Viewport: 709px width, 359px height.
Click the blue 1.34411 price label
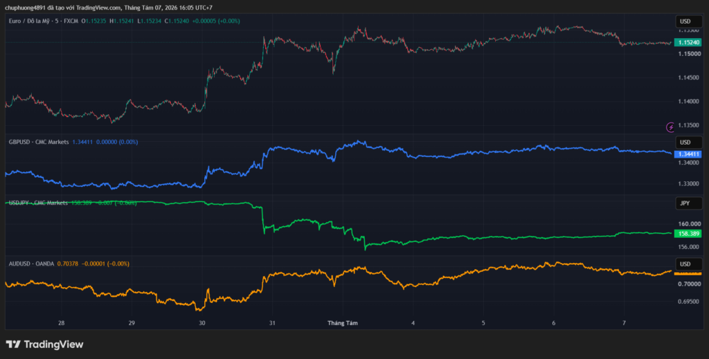688,154
